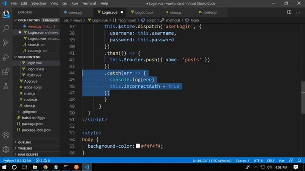This screenshot has height=171, width=305.
Task: Click the unsaved dot on Login.vue tab
Action: pyautogui.click(x=122, y=12)
